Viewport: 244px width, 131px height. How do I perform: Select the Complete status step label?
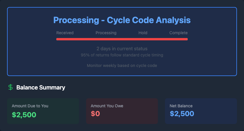click(178, 33)
